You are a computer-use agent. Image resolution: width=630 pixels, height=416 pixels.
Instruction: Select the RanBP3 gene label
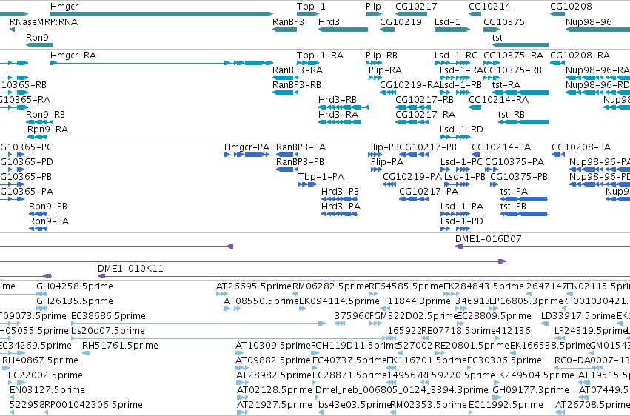tap(288, 21)
